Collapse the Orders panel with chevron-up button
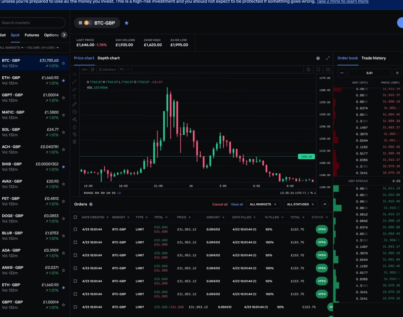The image size is (403, 317). [x=324, y=204]
